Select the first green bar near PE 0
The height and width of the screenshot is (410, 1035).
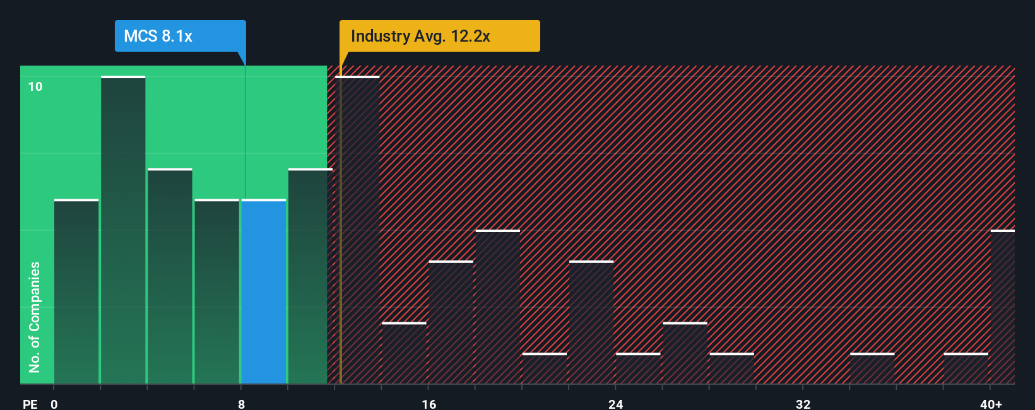[76, 291]
